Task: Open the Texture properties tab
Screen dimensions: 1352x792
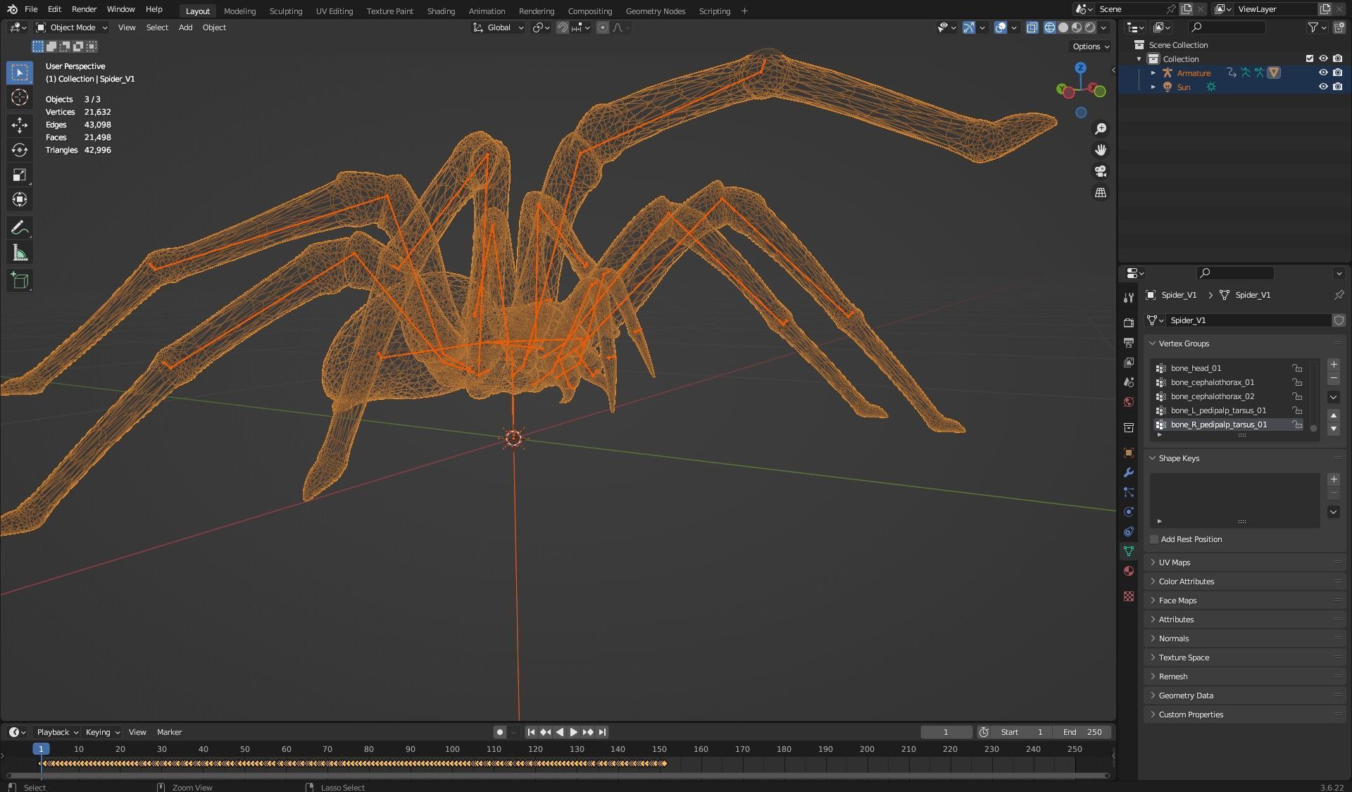Action: pos(1129,596)
